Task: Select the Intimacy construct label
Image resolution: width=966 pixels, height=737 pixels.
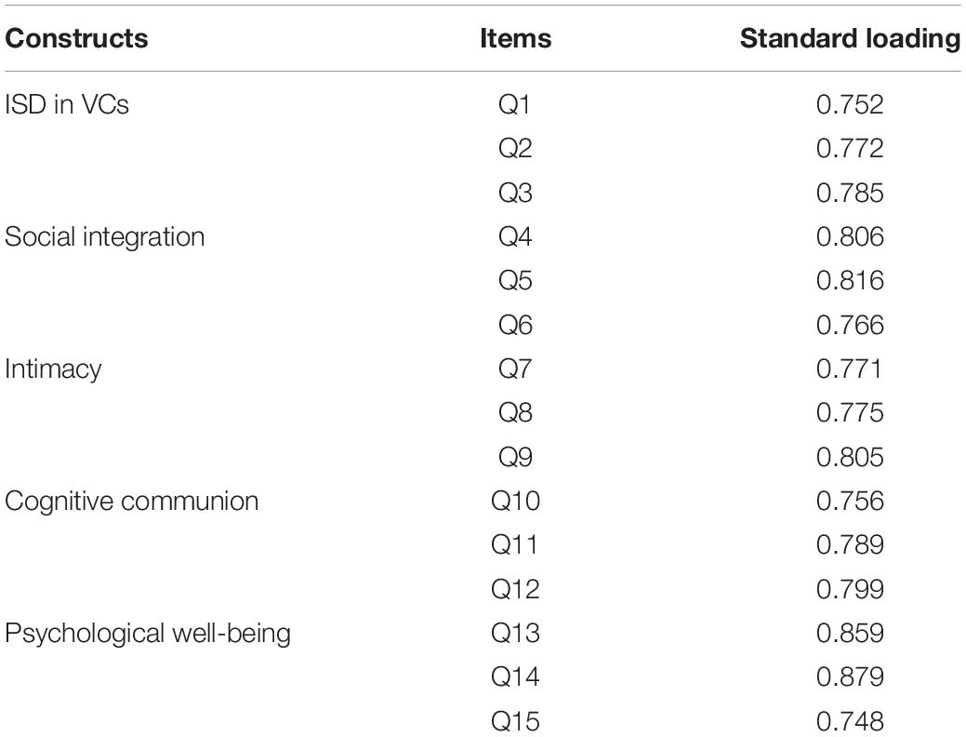Action: 53,369
